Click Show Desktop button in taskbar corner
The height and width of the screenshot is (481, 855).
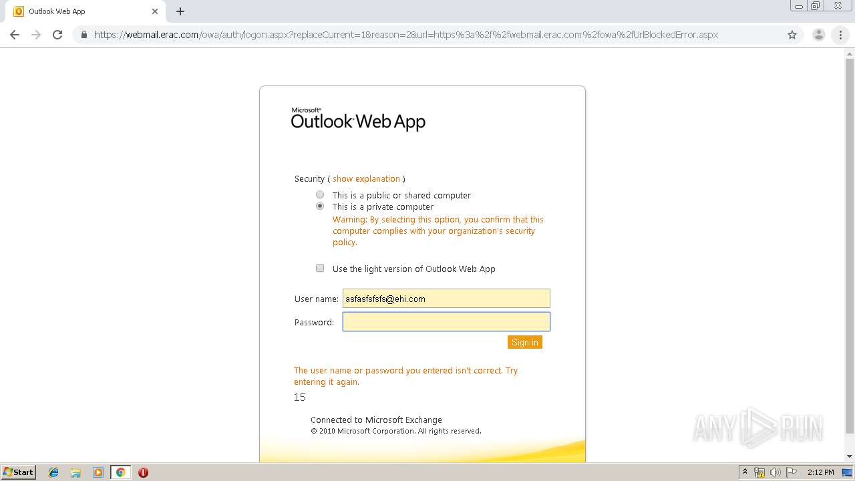coord(848,472)
